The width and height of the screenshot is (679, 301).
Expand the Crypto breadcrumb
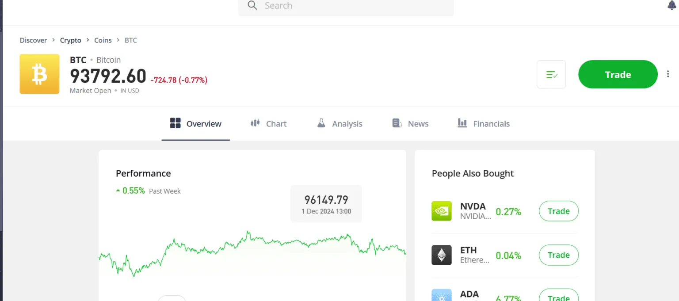70,40
